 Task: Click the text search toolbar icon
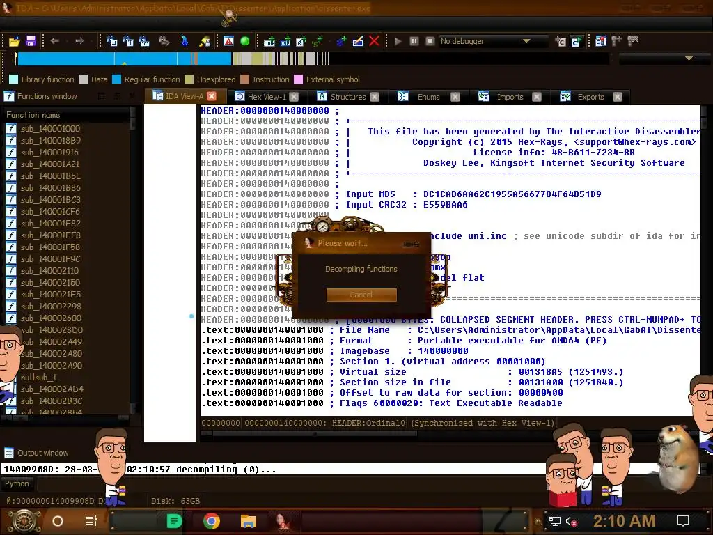(128, 41)
